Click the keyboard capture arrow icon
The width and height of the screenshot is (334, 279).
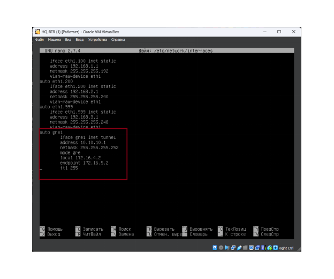coord(276,248)
